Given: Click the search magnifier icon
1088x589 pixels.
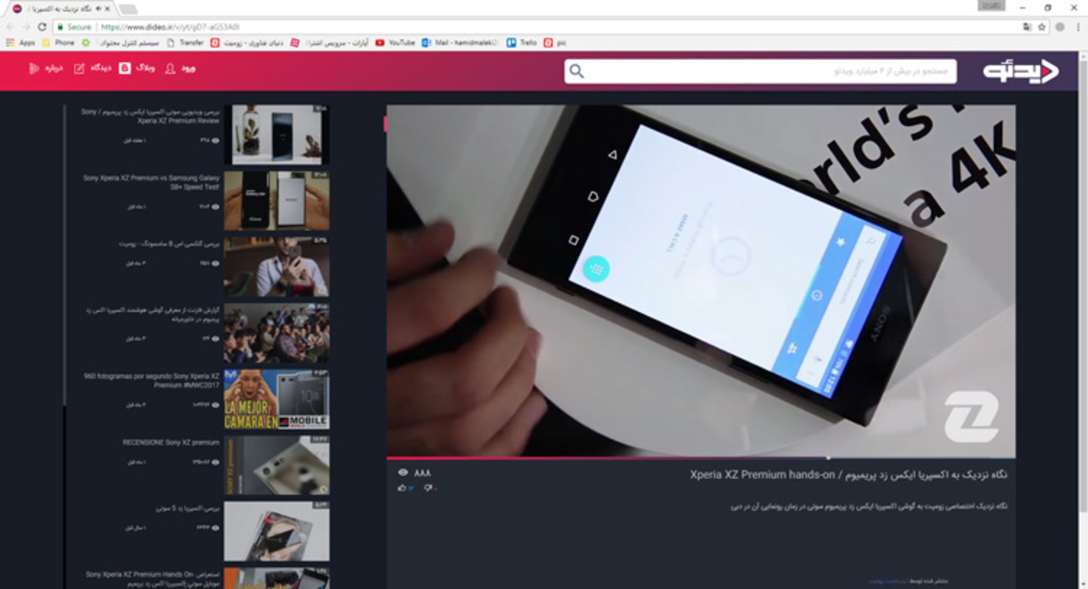Looking at the screenshot, I should coord(577,71).
